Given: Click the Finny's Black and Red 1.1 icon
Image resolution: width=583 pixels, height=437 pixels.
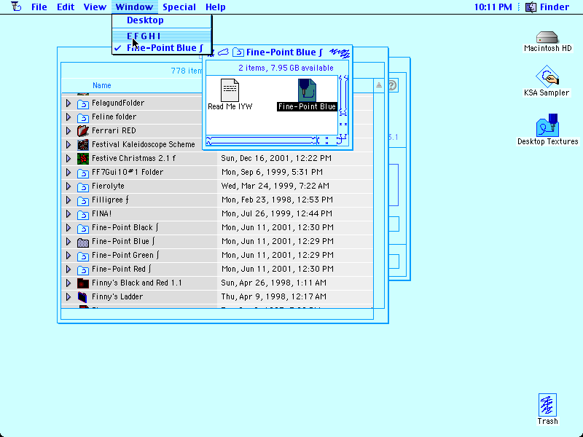Looking at the screenshot, I should click(x=83, y=283).
